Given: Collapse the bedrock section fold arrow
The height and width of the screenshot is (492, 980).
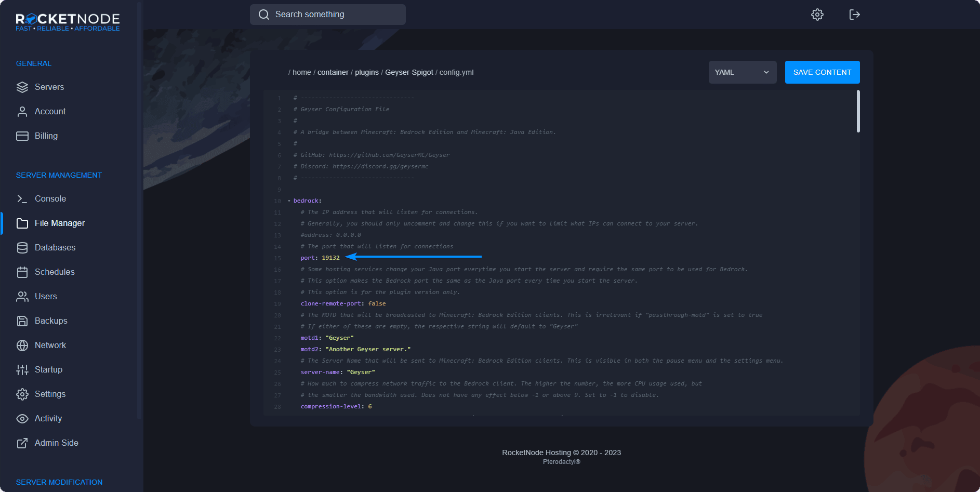Looking at the screenshot, I should coord(289,201).
